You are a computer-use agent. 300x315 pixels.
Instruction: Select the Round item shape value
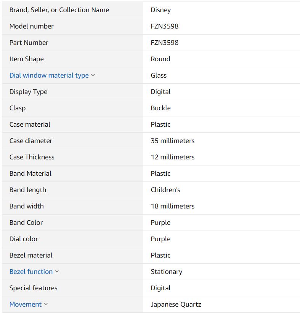pos(160,59)
